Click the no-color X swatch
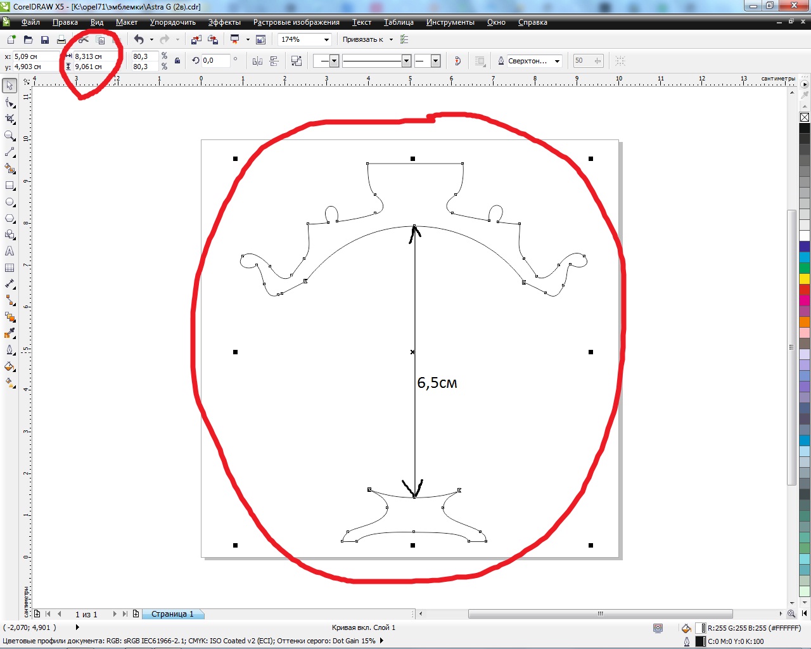The width and height of the screenshot is (811, 649). click(x=805, y=117)
